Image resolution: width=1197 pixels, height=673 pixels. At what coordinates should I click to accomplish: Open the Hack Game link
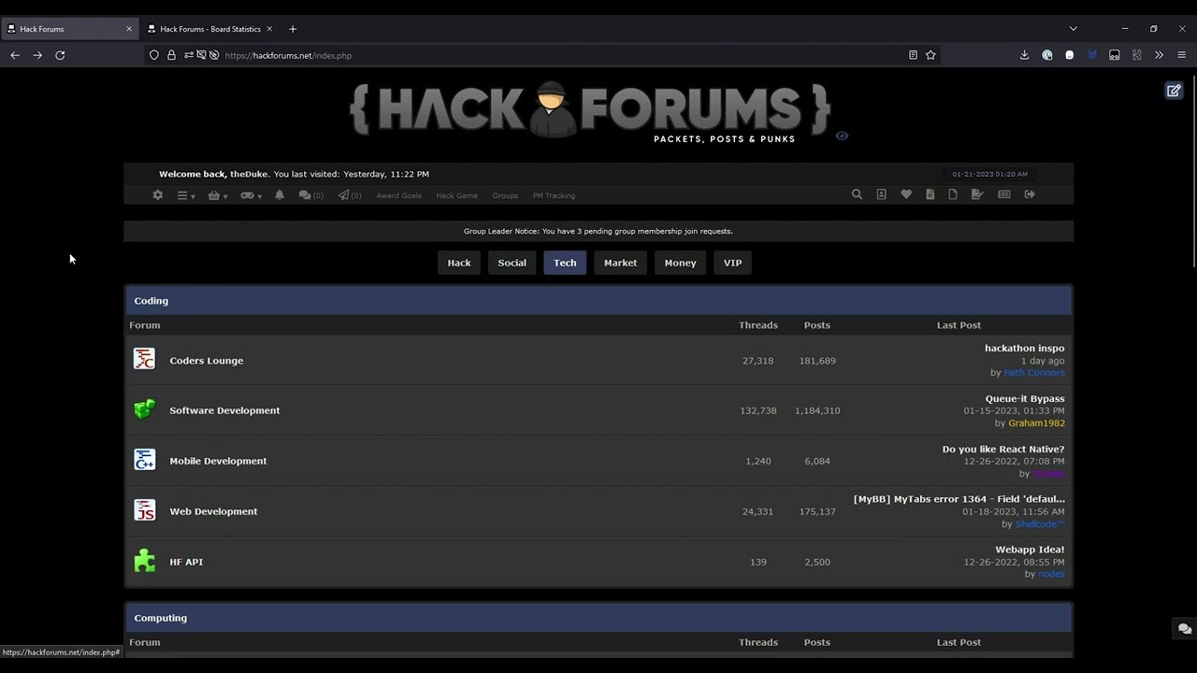pos(456,195)
